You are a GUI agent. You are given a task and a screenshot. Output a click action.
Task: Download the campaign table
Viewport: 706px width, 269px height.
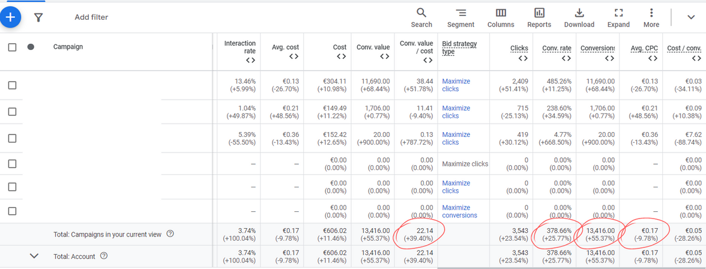[x=579, y=17]
